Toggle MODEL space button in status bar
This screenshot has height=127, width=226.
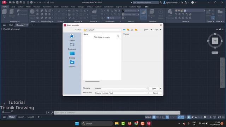point(148,117)
